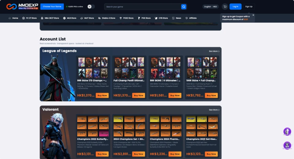Open the Affiliate menu item
Viewport: 294px width, 159px height.
point(191,18)
